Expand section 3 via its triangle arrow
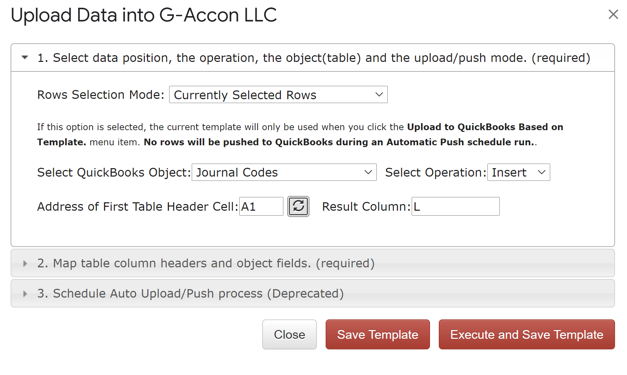Screen dimensions: 627x375 [x=25, y=294]
